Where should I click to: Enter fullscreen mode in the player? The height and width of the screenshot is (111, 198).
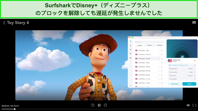(194, 105)
